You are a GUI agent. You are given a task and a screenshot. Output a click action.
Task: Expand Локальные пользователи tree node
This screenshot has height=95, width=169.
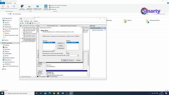[22, 34]
